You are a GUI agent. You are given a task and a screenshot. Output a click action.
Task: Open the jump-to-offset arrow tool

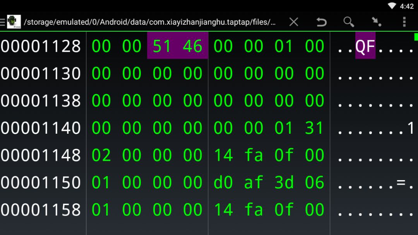click(x=377, y=22)
